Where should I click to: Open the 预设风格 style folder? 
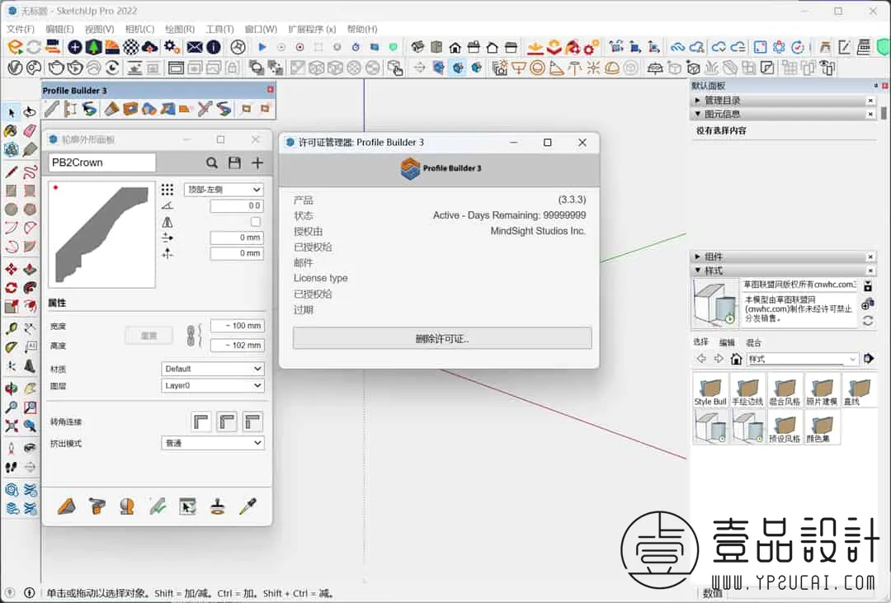pos(785,426)
